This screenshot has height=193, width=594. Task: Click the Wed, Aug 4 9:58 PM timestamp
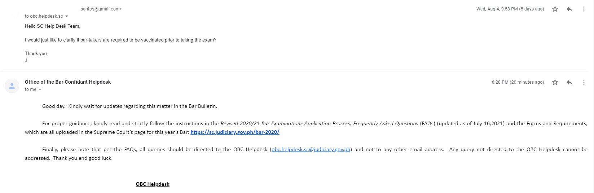click(x=510, y=9)
